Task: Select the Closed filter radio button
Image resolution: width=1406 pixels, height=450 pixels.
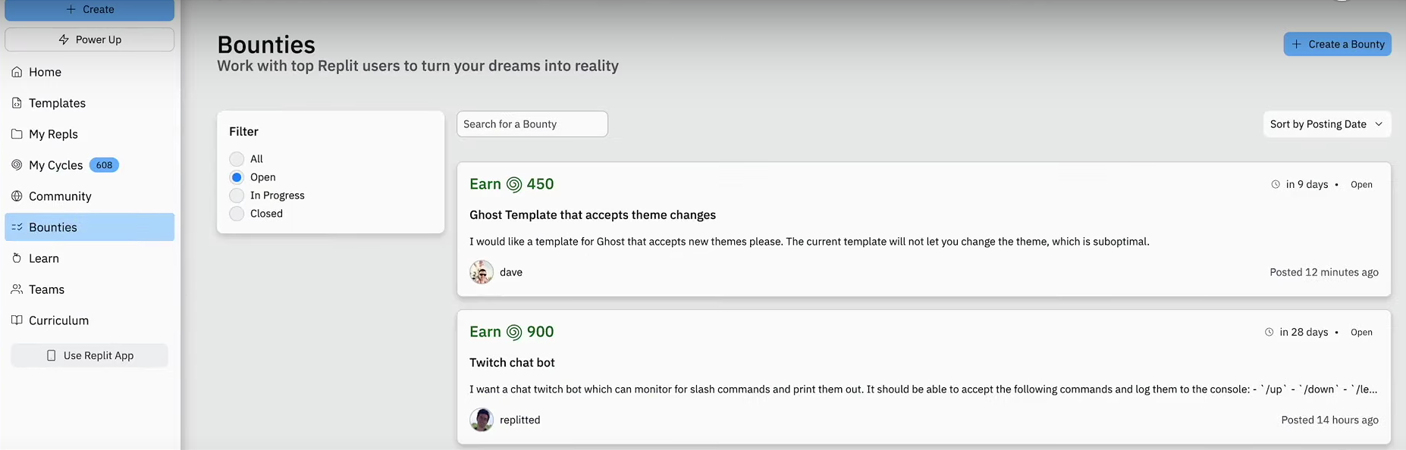Action: [237, 214]
